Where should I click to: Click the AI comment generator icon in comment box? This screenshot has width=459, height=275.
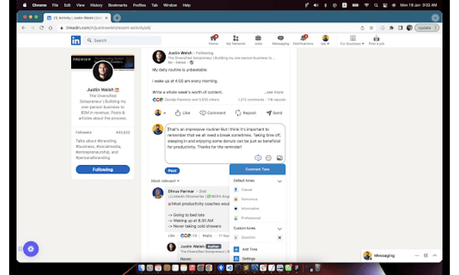tap(258, 158)
